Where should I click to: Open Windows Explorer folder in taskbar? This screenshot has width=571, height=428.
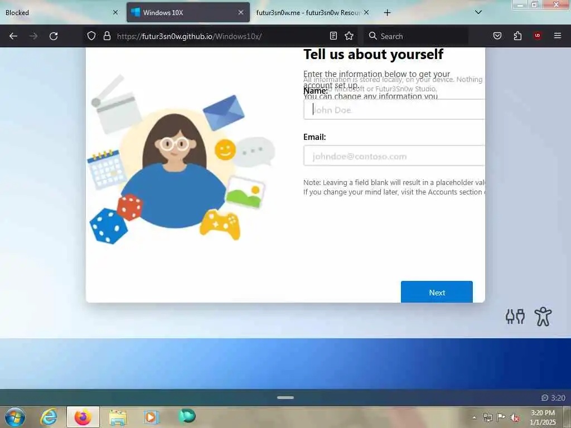click(118, 417)
